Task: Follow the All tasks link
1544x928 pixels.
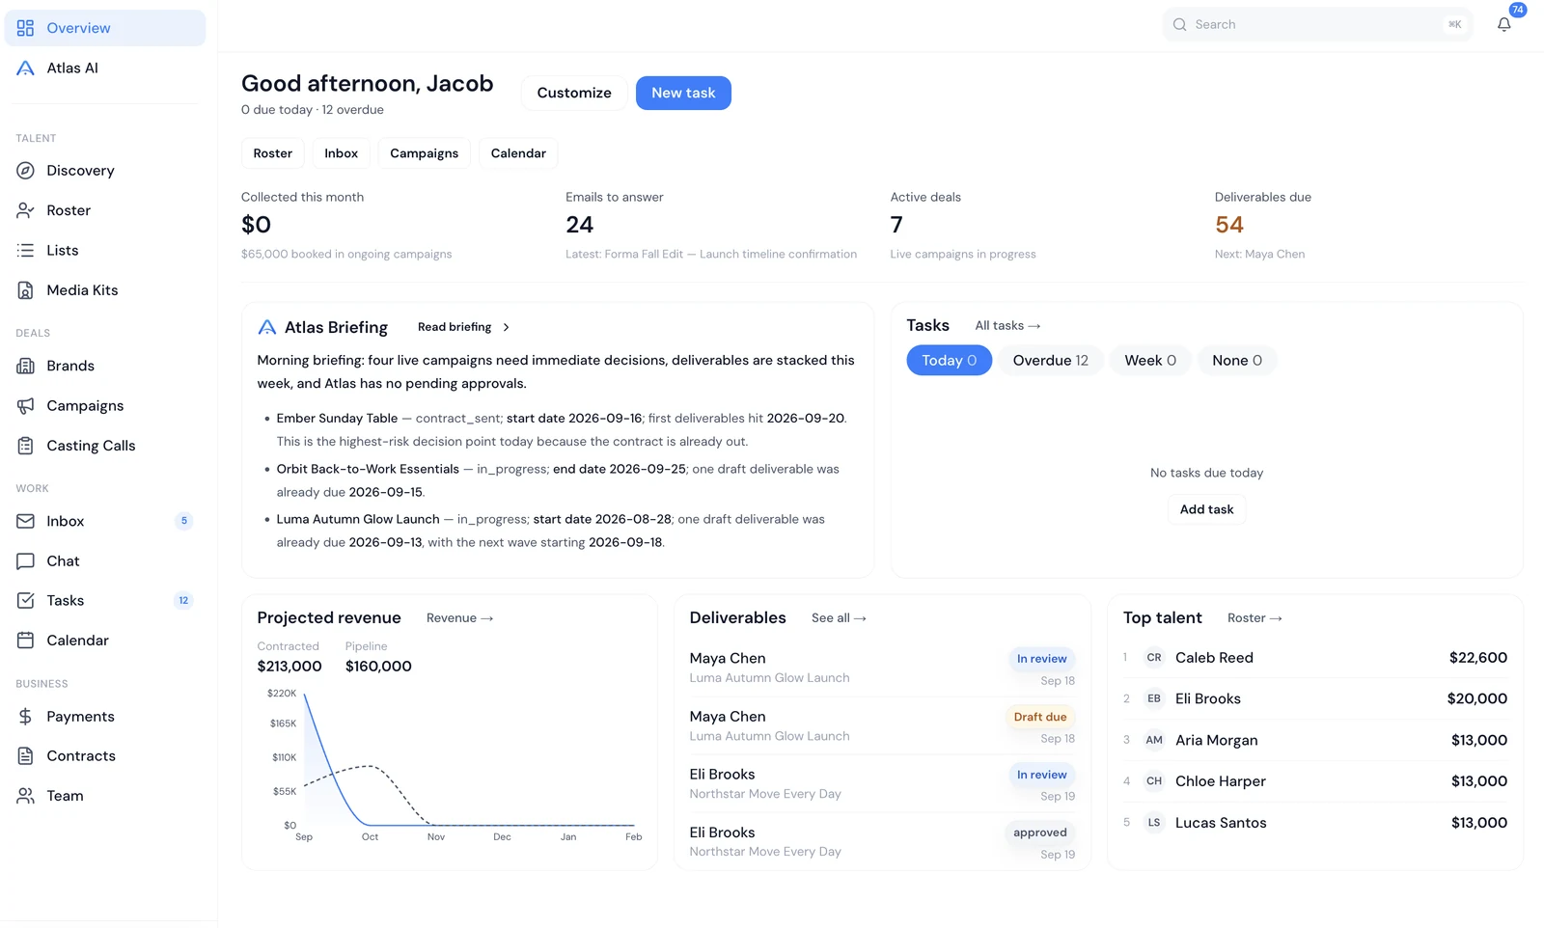Action: click(x=1007, y=326)
